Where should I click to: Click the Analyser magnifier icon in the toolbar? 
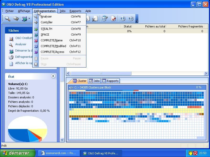coord(8,19)
